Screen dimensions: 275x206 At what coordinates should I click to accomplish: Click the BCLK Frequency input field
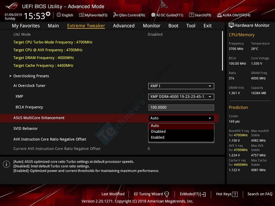[181, 107]
